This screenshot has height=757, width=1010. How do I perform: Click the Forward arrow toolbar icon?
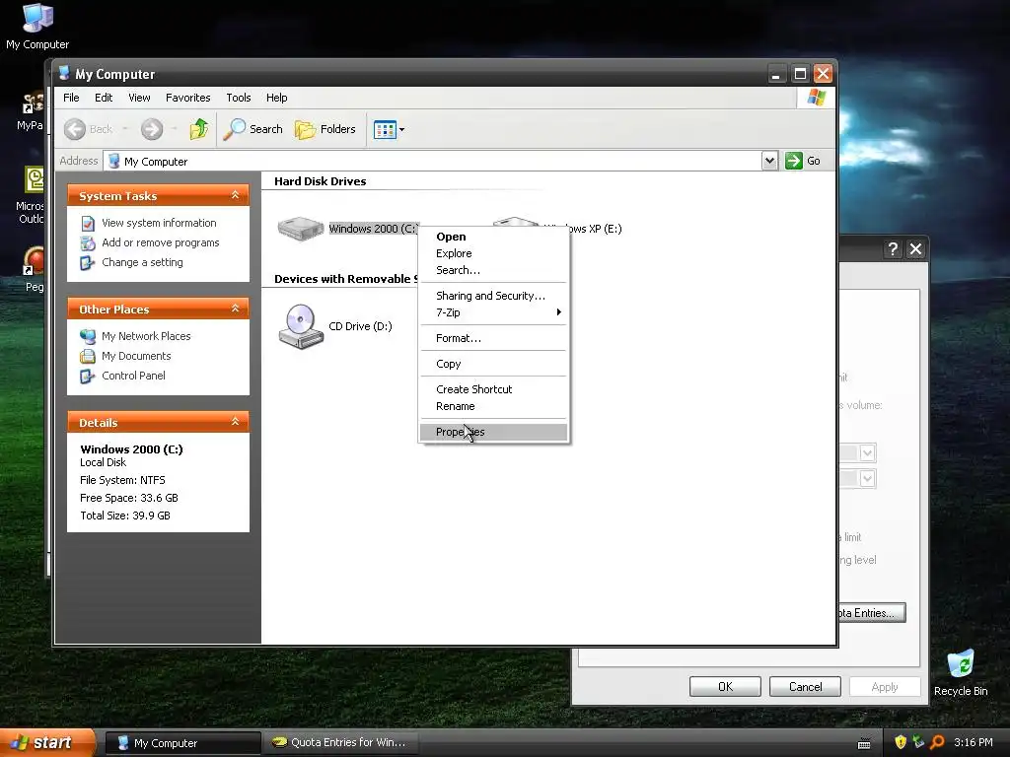[x=152, y=129]
